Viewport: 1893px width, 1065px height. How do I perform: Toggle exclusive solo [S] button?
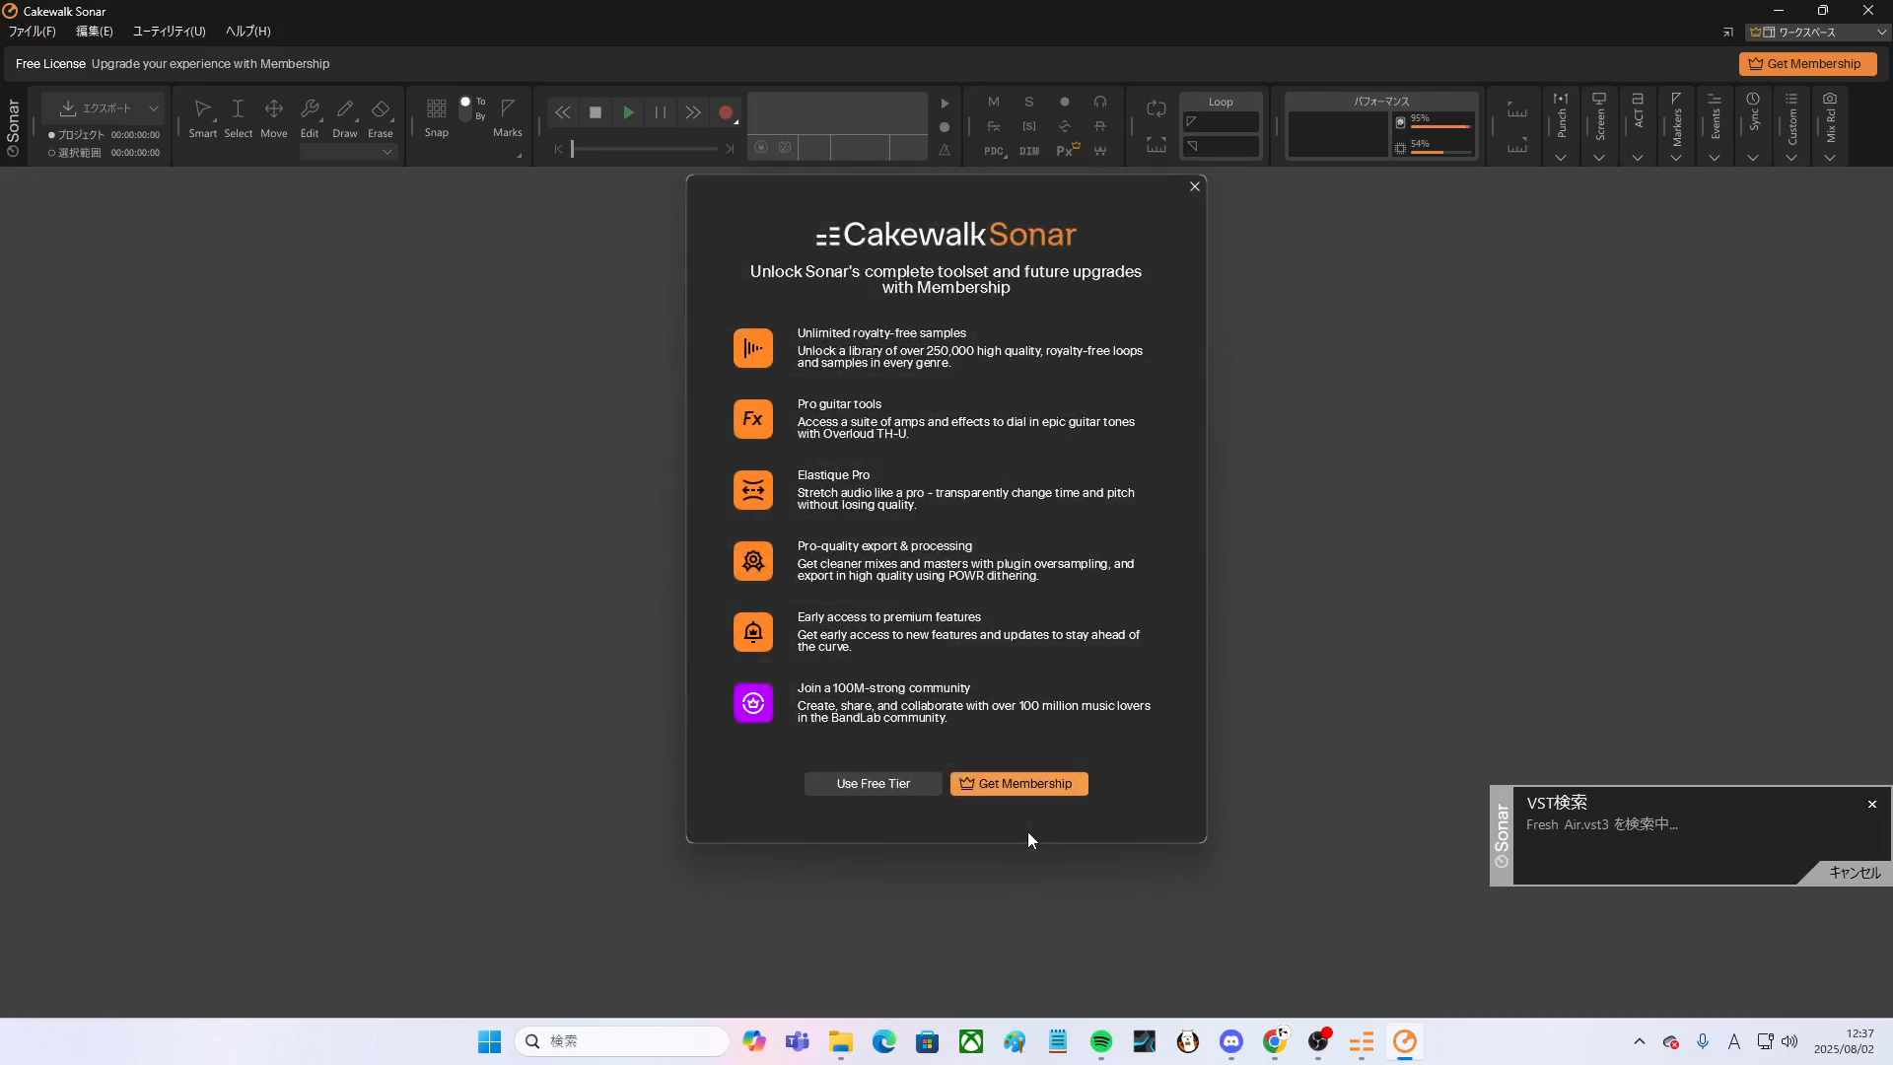(x=1029, y=126)
